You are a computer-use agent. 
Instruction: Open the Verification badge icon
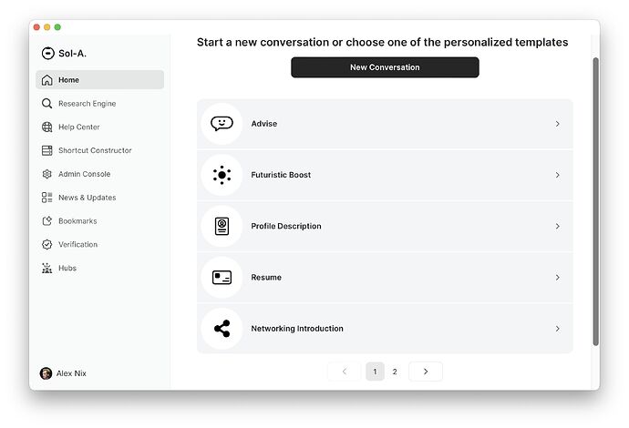pos(46,244)
